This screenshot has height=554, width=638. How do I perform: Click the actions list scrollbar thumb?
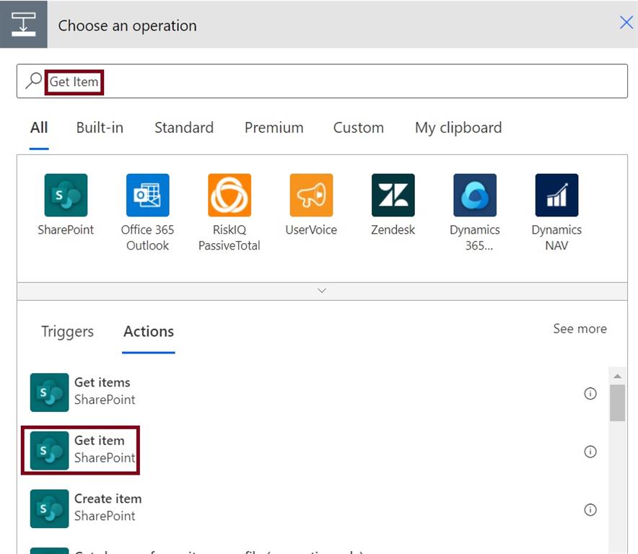(617, 401)
